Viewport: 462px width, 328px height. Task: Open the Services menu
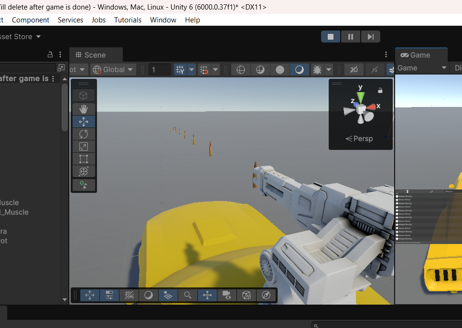coord(70,20)
